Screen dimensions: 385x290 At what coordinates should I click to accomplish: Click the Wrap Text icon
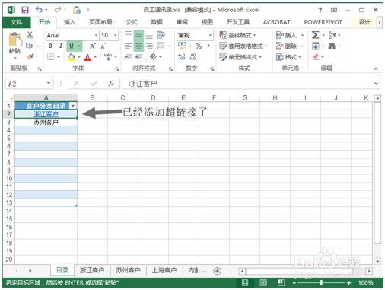[161, 35]
